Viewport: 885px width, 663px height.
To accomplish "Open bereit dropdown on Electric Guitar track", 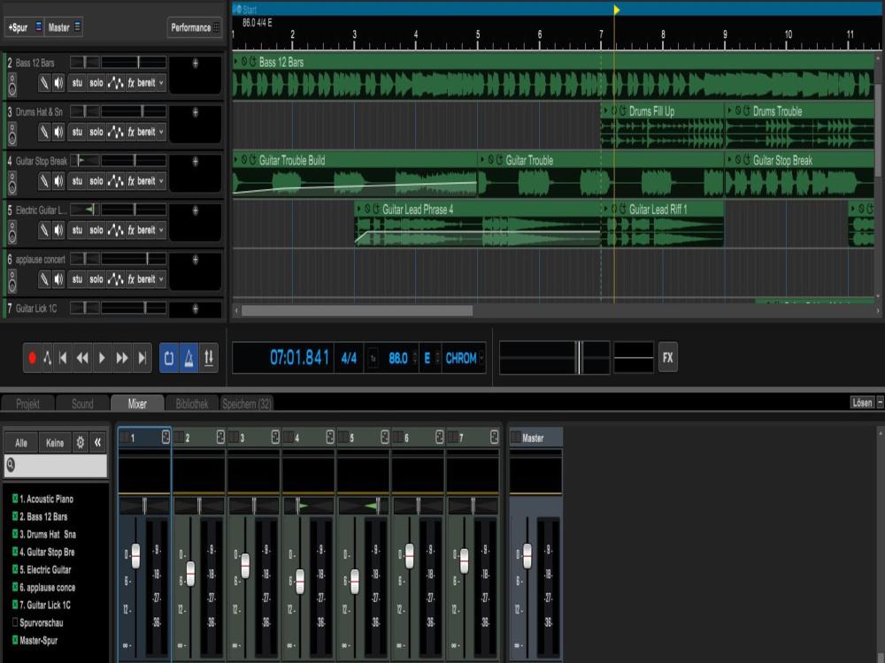I will (150, 230).
